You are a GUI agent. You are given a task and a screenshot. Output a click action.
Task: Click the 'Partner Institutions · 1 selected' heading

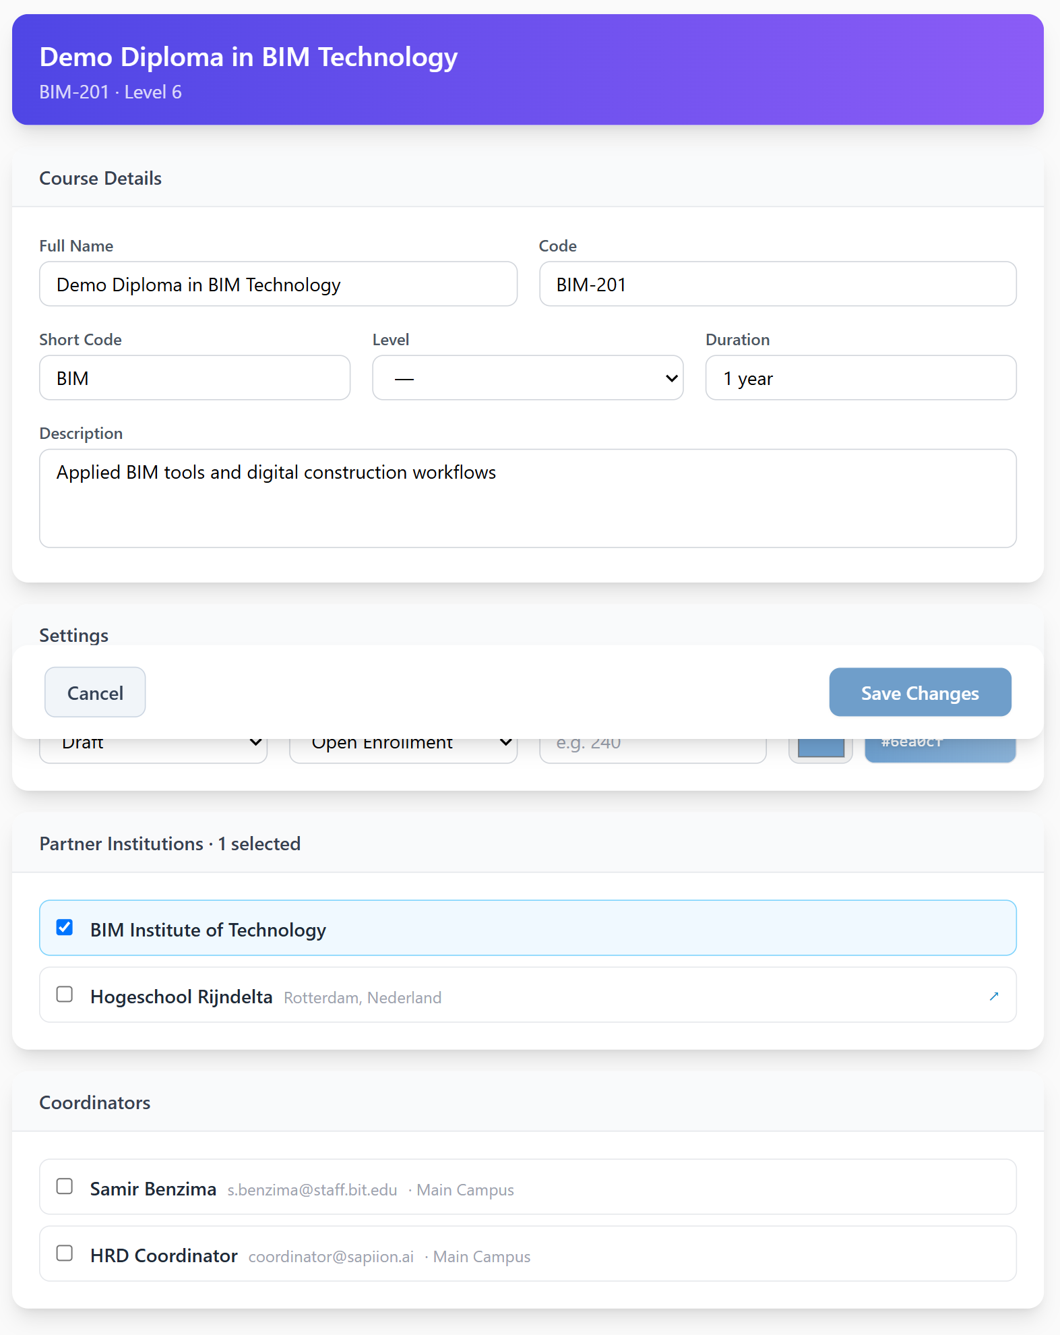[170, 843]
